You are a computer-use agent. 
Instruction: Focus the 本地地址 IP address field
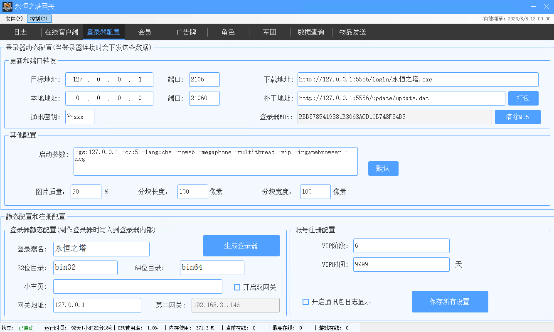(109, 98)
